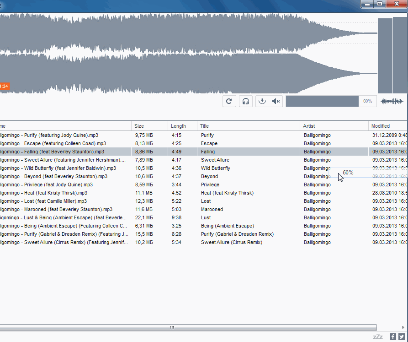Click the download arrow icon
The width and height of the screenshot is (408, 342).
tap(262, 101)
